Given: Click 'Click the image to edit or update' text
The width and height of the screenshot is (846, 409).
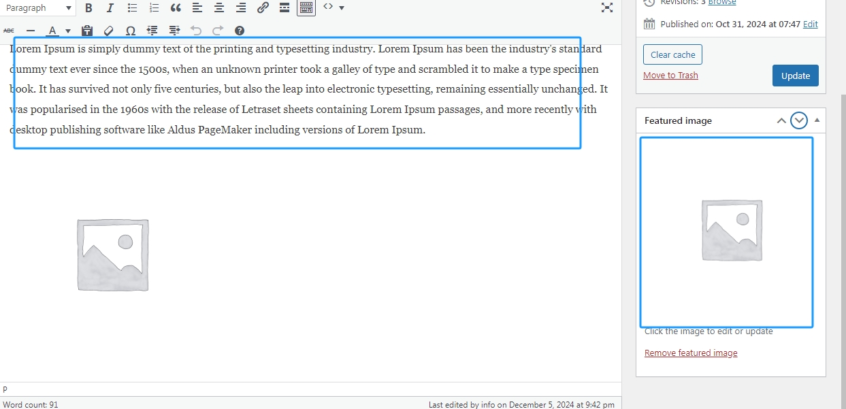Looking at the screenshot, I should (x=709, y=331).
